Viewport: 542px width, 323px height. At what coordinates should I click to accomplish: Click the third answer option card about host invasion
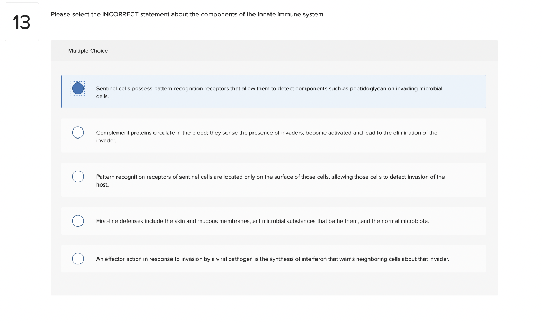click(x=274, y=180)
